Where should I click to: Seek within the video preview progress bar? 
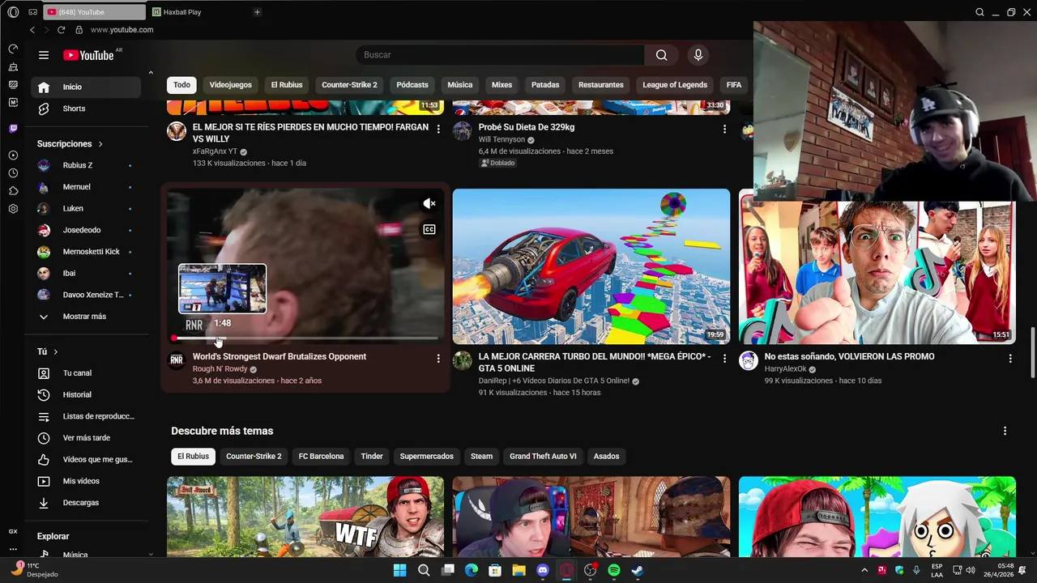(305, 338)
